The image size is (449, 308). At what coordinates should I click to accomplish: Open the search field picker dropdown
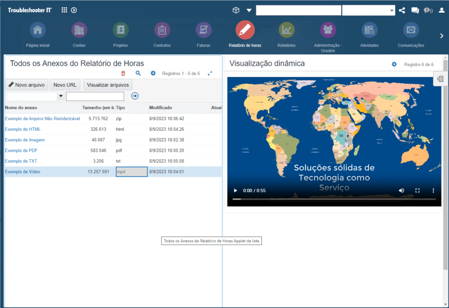[x=61, y=96]
